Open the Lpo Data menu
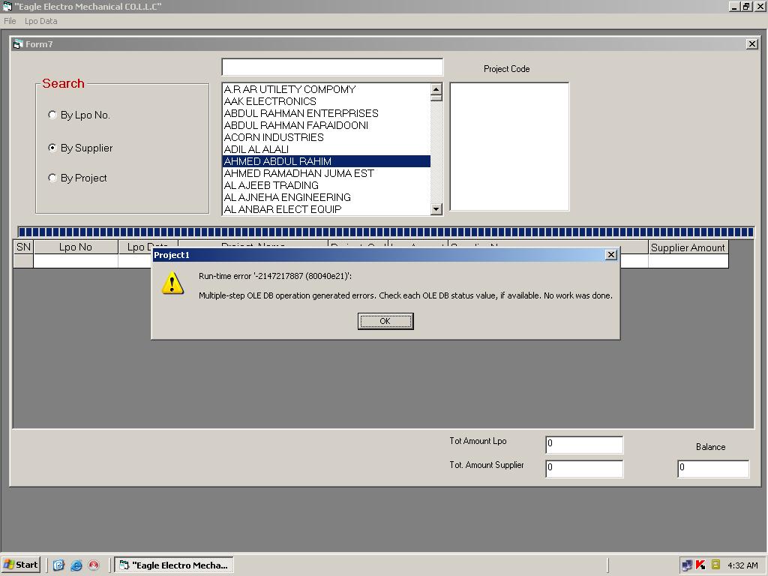 click(x=41, y=21)
